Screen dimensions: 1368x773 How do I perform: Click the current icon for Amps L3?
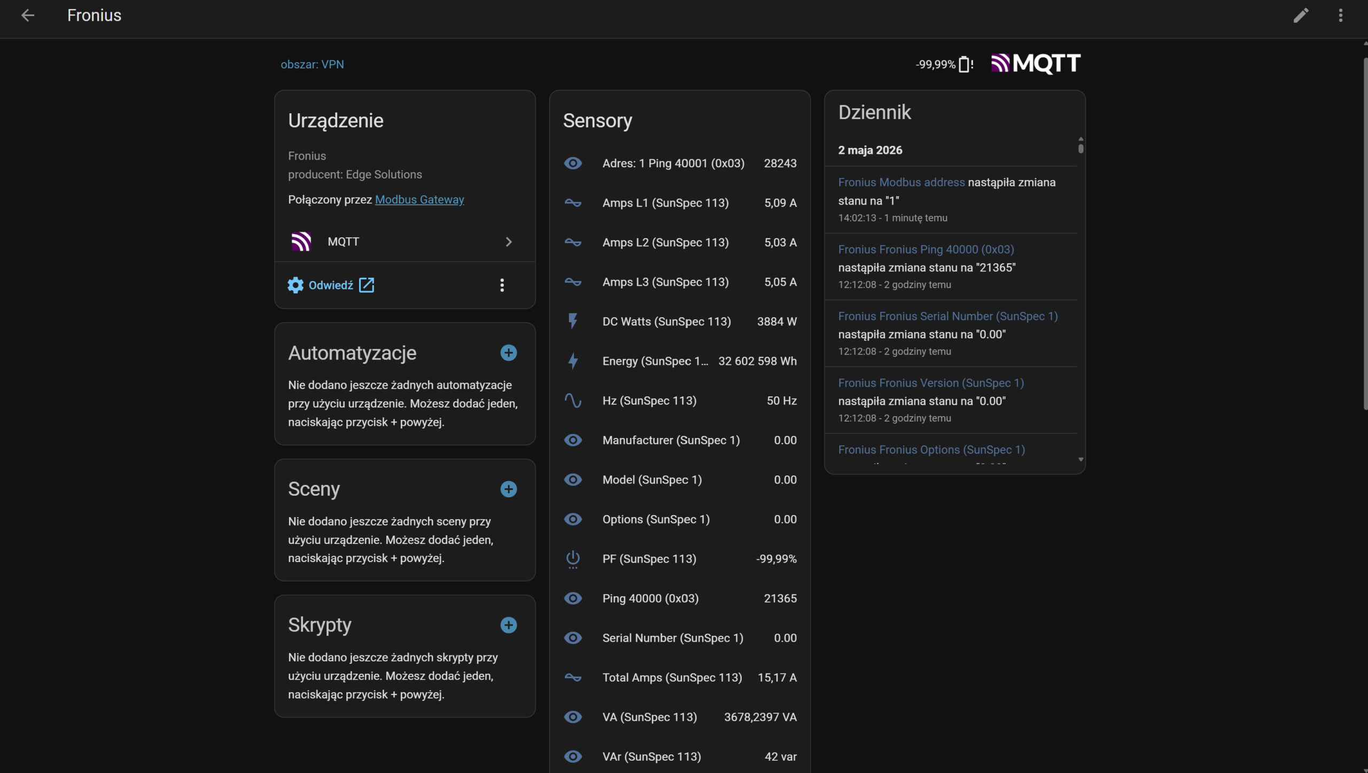573,282
